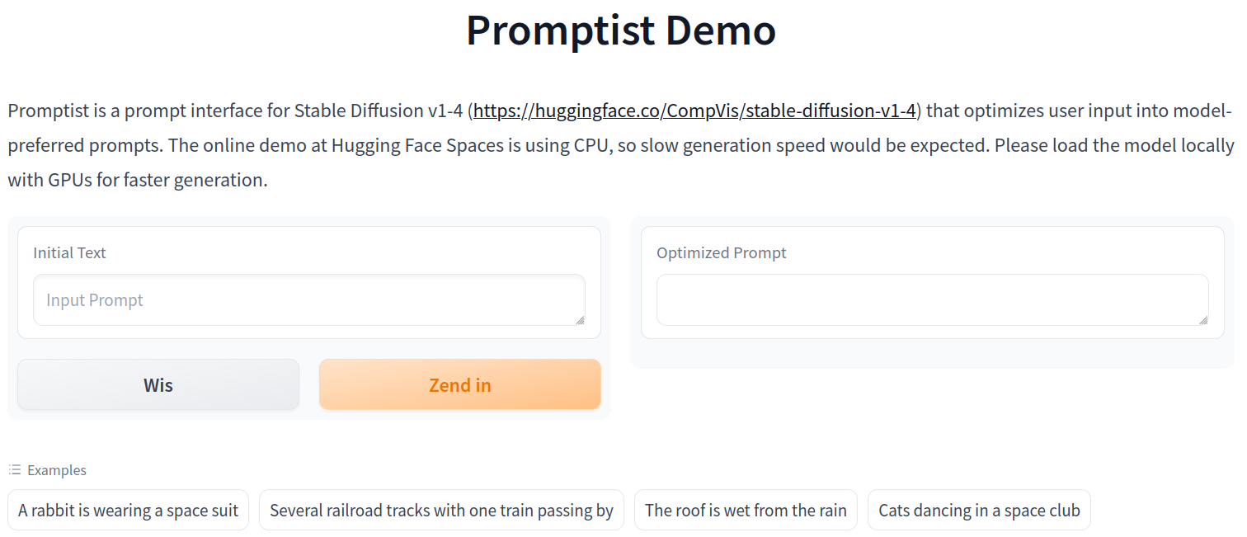Image resolution: width=1247 pixels, height=537 pixels.
Task: Pick the wet roof from rain example
Action: click(x=746, y=511)
